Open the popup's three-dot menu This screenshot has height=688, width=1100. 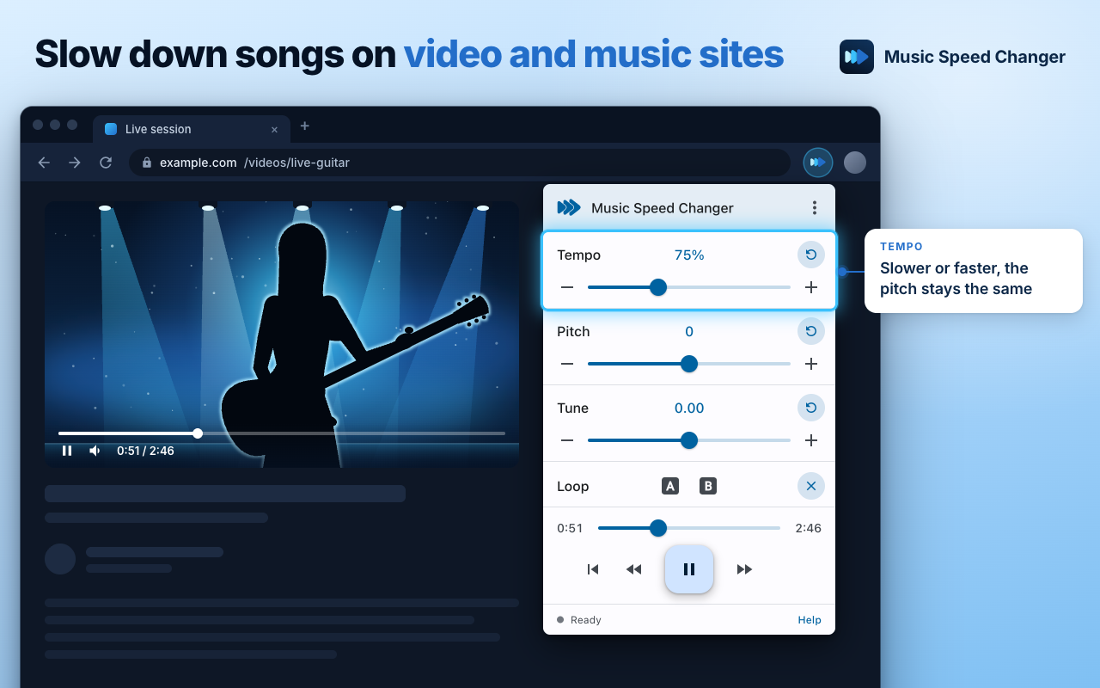815,208
